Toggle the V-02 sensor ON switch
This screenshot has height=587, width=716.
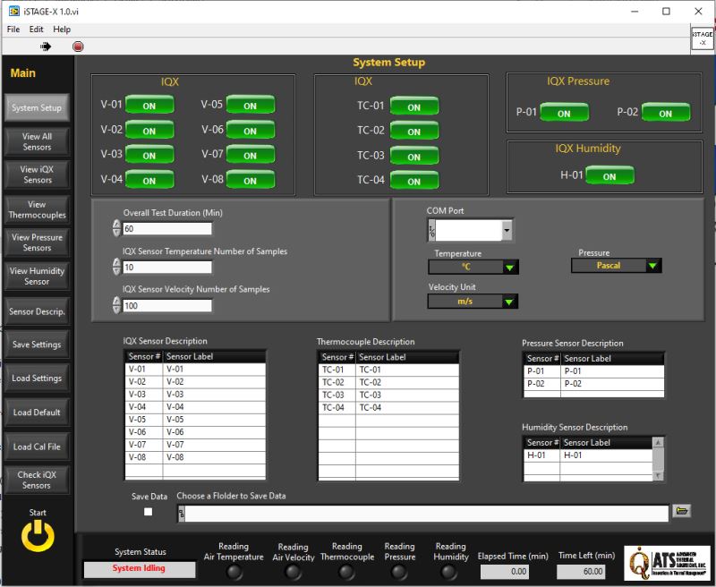pos(149,130)
